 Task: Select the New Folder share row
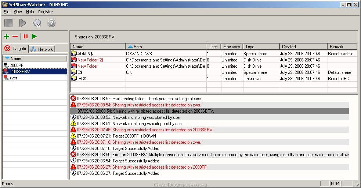pyautogui.click(x=214, y=66)
